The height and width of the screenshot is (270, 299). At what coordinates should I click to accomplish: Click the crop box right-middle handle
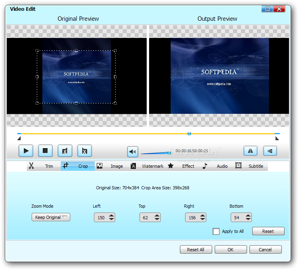(x=115, y=77)
